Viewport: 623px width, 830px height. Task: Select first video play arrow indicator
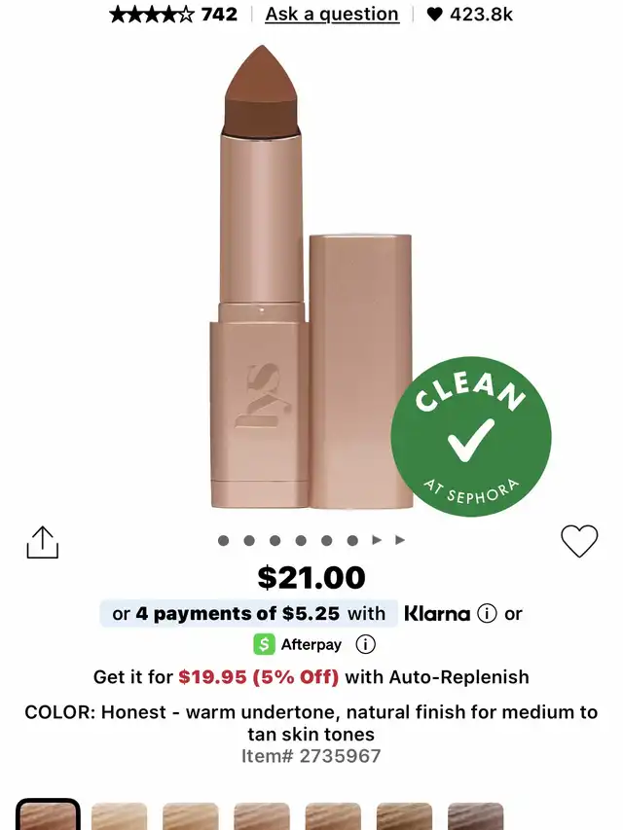[377, 540]
